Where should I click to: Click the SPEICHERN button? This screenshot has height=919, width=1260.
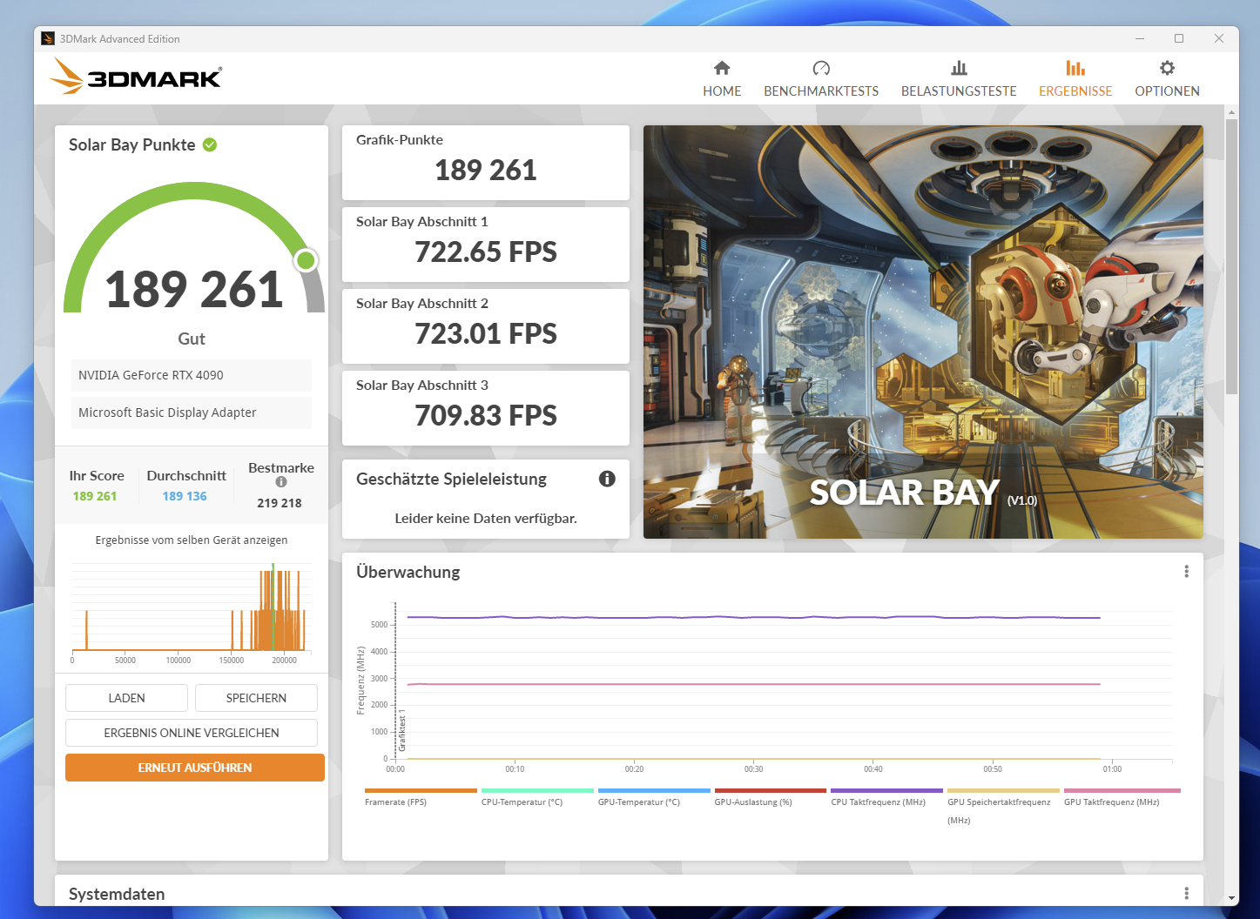[256, 698]
